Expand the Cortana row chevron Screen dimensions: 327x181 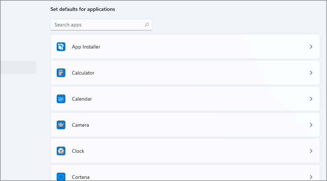click(311, 177)
